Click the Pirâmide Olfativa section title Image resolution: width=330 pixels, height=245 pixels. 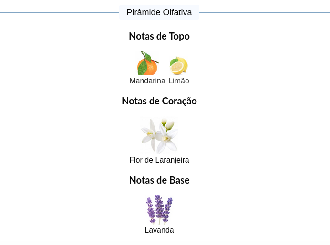159,12
